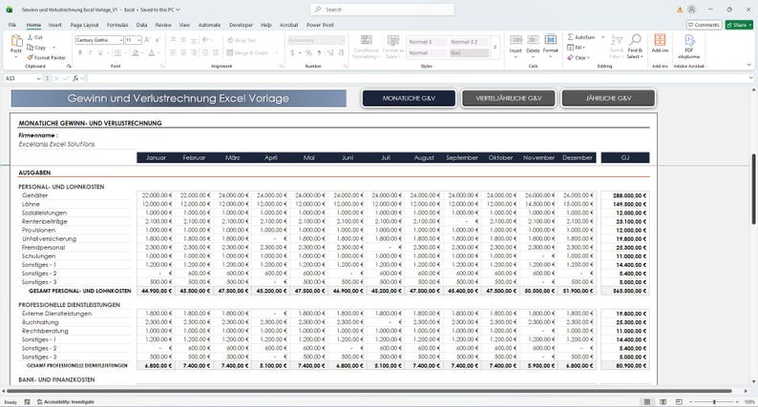Image resolution: width=758 pixels, height=407 pixels.
Task: Click the Fill Color bucket button
Action: click(136, 52)
